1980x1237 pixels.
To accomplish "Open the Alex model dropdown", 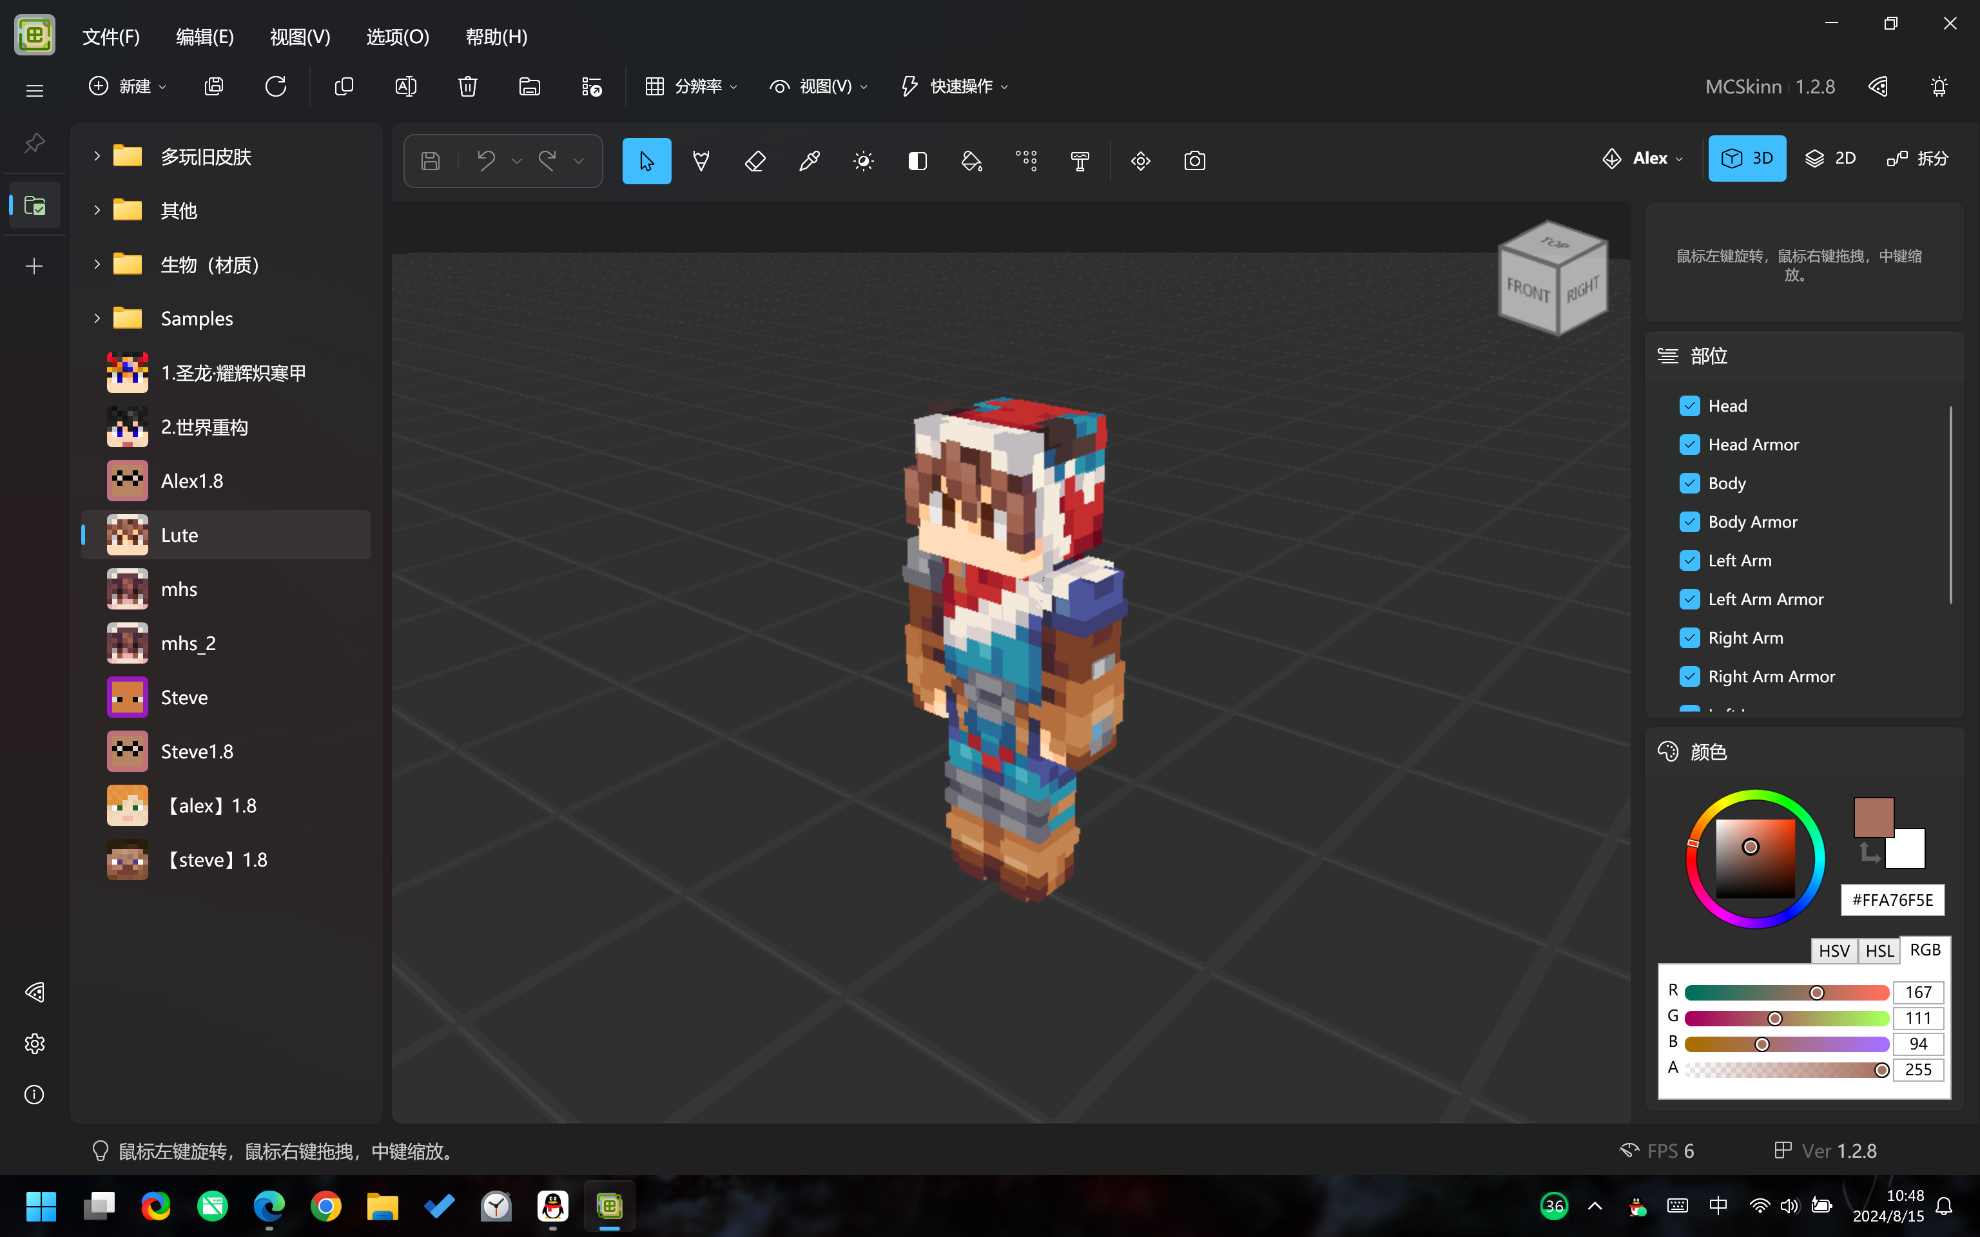I will tap(1643, 158).
